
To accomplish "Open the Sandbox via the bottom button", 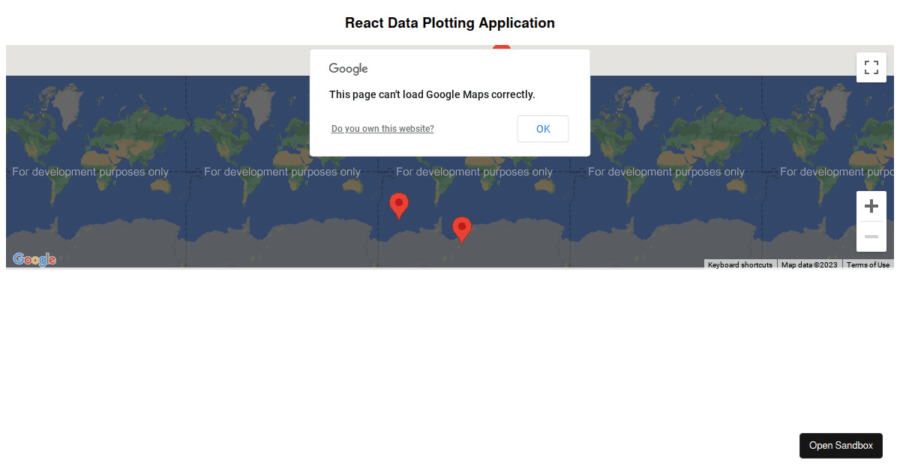I will 841,445.
